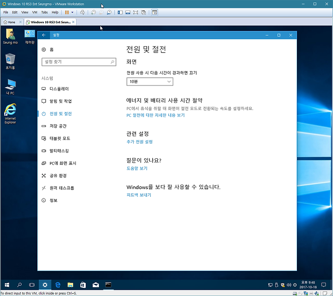Expand the 10분 screen timeout dropdown
This screenshot has width=333, height=296.
(x=150, y=82)
